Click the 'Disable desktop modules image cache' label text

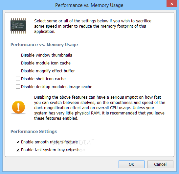click(x=56, y=87)
